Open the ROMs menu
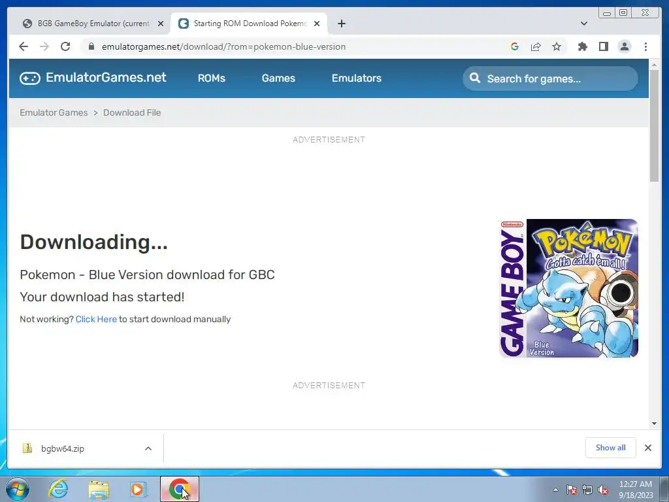 [x=212, y=78]
